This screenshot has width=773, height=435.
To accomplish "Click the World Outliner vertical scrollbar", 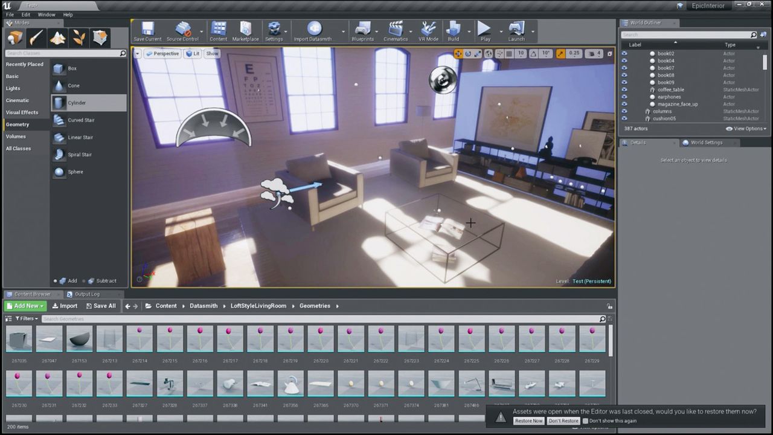I will (x=765, y=63).
